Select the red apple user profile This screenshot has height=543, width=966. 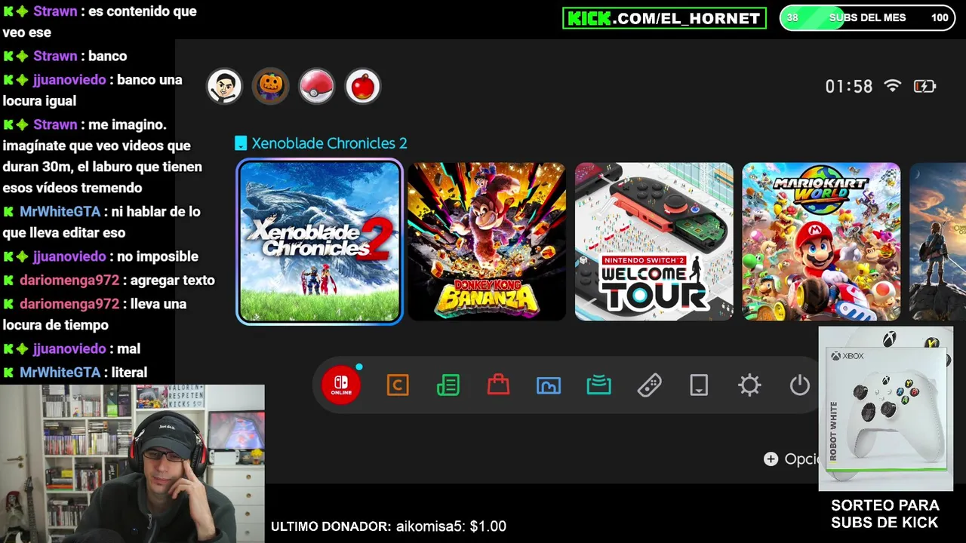tap(363, 86)
